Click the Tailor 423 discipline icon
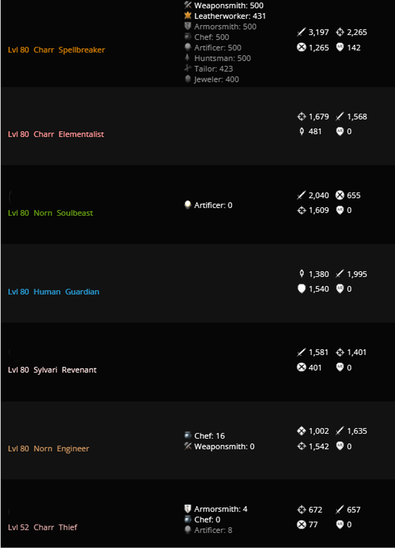 pos(188,68)
